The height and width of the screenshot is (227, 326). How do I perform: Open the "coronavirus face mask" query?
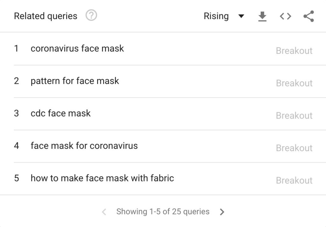(x=77, y=48)
